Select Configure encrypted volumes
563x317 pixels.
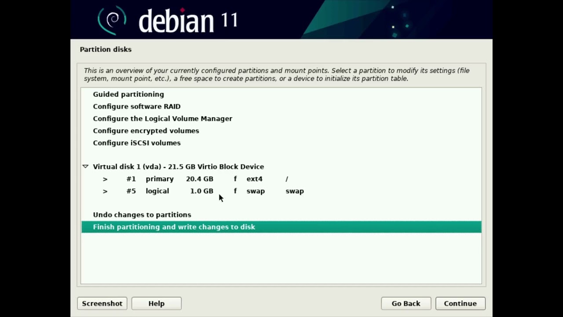281,131
